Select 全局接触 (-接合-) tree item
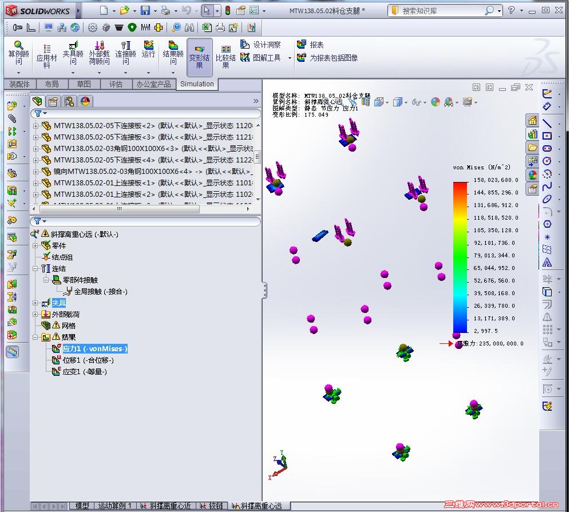Screen dimensions: 570x512 coord(101,291)
